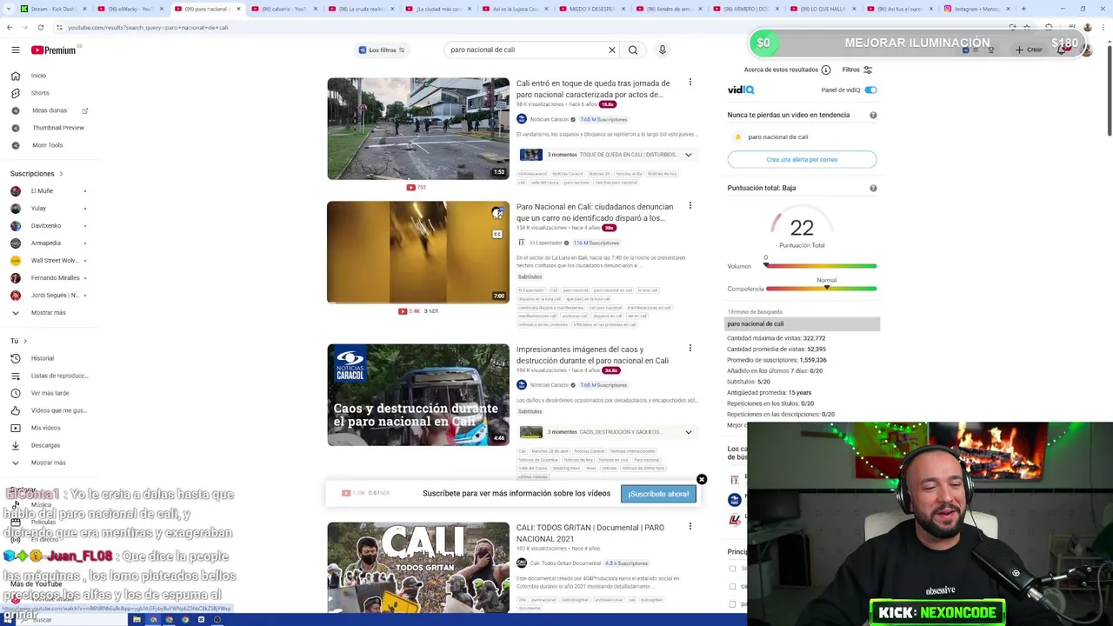This screenshot has height=626, width=1113.
Task: Expand Tú section chevron
Action: (25, 341)
